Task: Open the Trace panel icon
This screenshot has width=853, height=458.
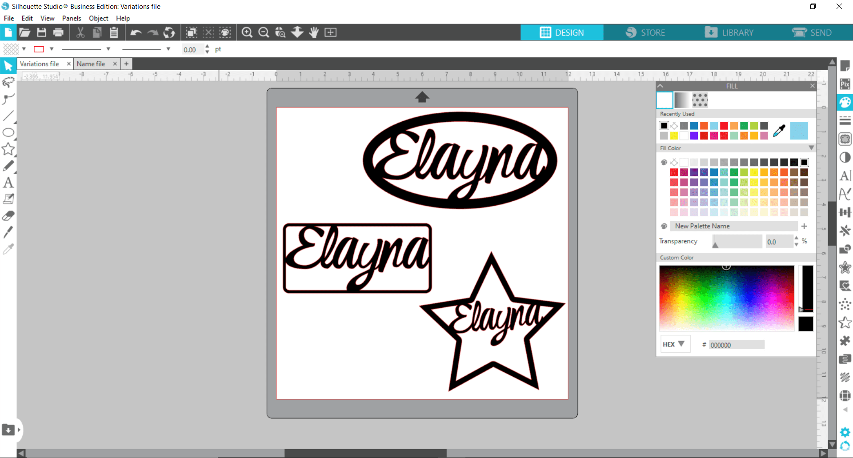Action: [845, 138]
